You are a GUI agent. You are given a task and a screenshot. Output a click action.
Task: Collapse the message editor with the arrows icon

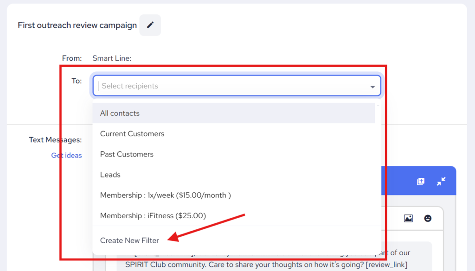tap(441, 182)
